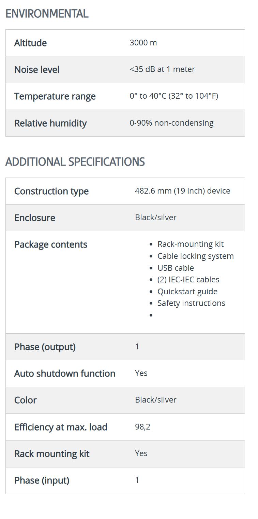This screenshot has height=519, width=258.
Task: Click the Rack-mounting kit list item
Action: [191, 244]
